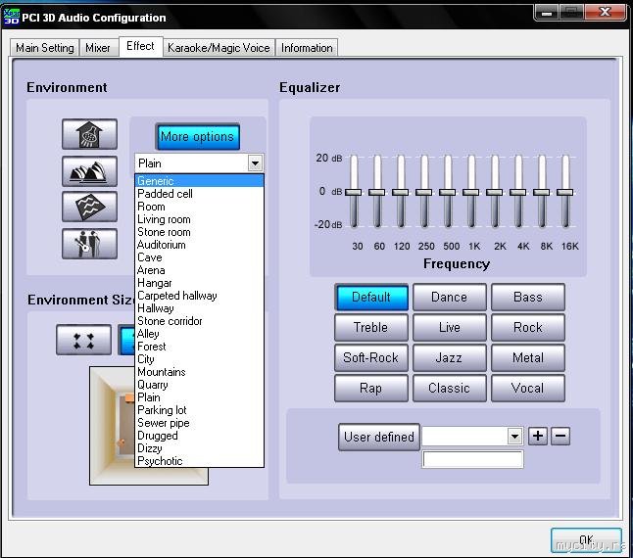Select the bathroom environment icon

tap(89, 134)
